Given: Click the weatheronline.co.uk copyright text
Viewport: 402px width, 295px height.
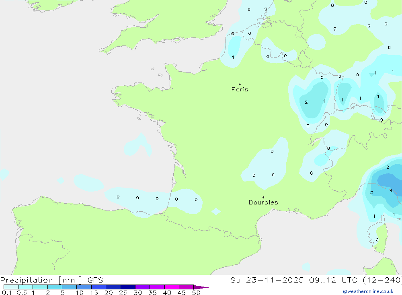Looking at the screenshot, I should [x=368, y=291].
